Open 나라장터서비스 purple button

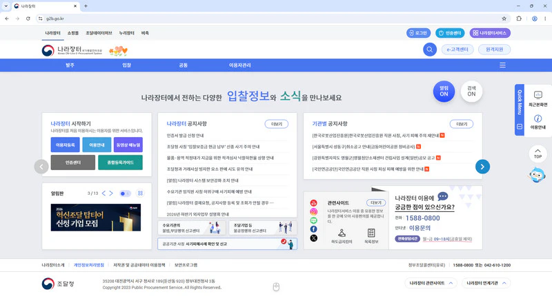[x=490, y=33]
